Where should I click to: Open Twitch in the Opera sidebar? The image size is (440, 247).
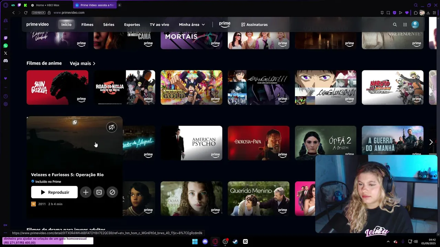coord(5,38)
